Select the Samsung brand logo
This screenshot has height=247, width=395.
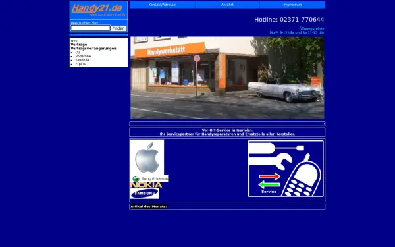click(145, 193)
